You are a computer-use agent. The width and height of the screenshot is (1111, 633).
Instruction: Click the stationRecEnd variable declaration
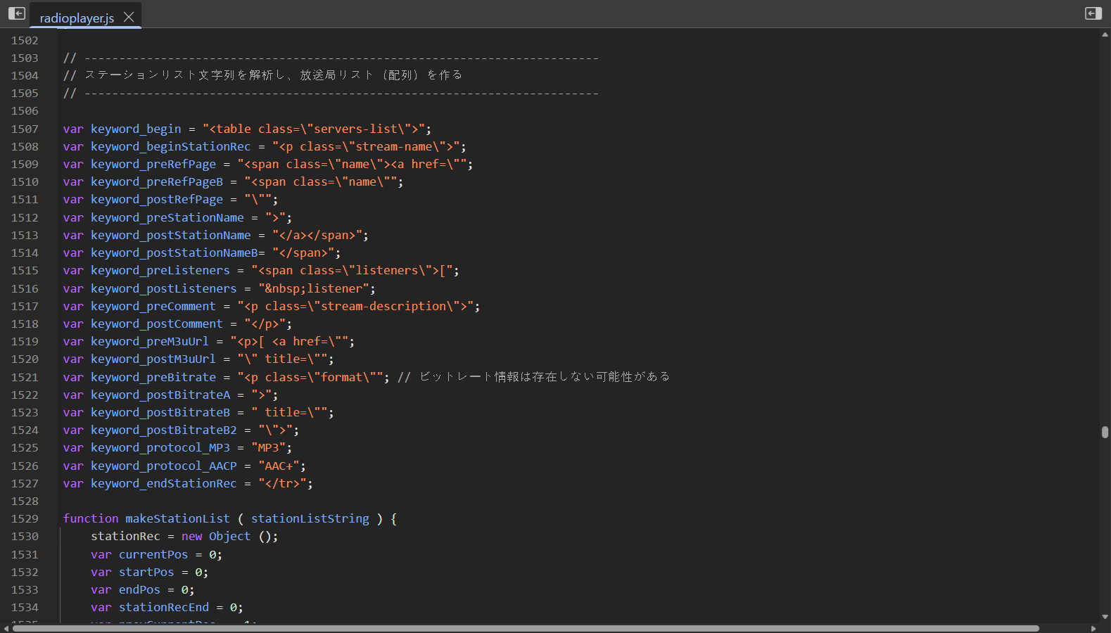[164, 607]
